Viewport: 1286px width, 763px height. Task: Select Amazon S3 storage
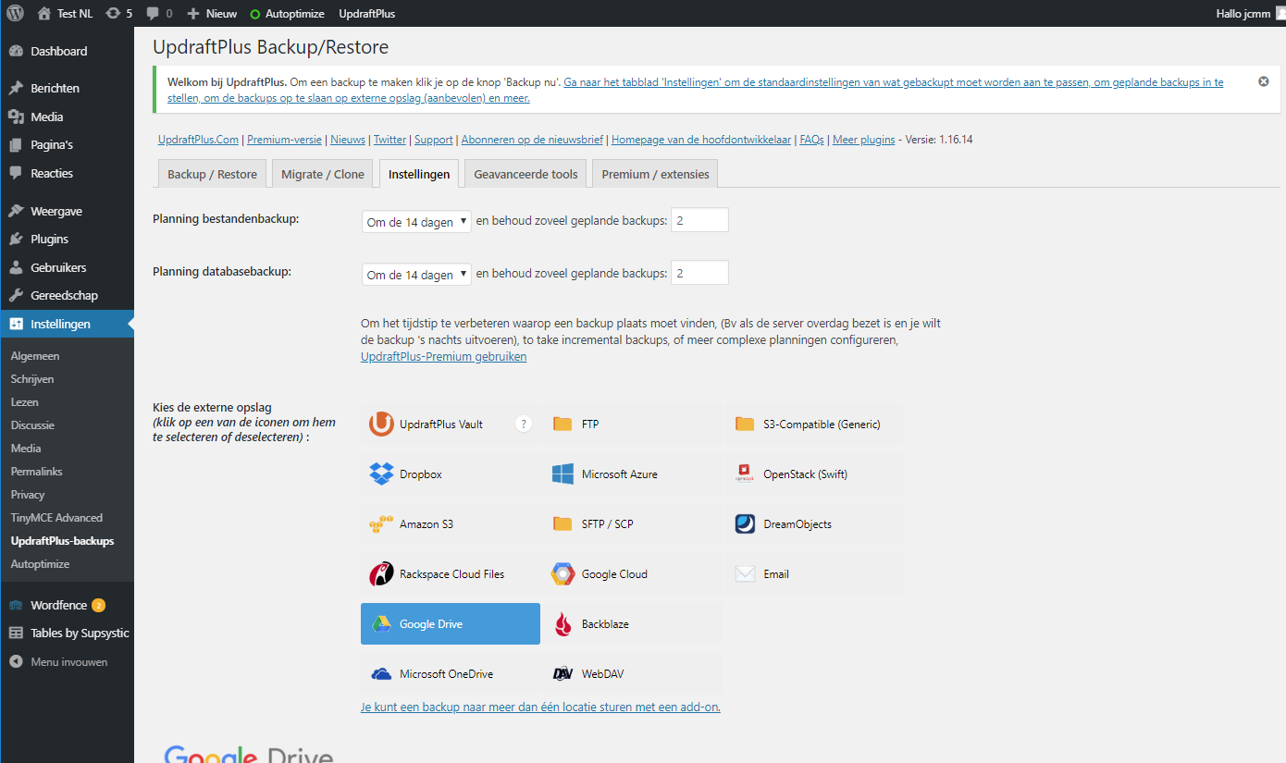coord(450,524)
